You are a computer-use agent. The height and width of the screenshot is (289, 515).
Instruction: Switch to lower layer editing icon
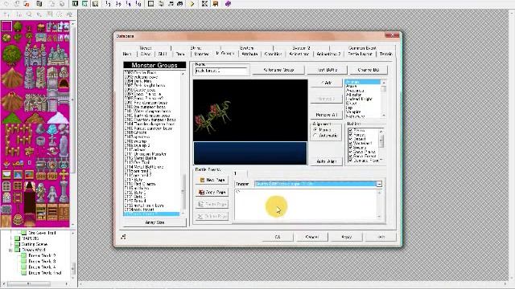[75, 4]
